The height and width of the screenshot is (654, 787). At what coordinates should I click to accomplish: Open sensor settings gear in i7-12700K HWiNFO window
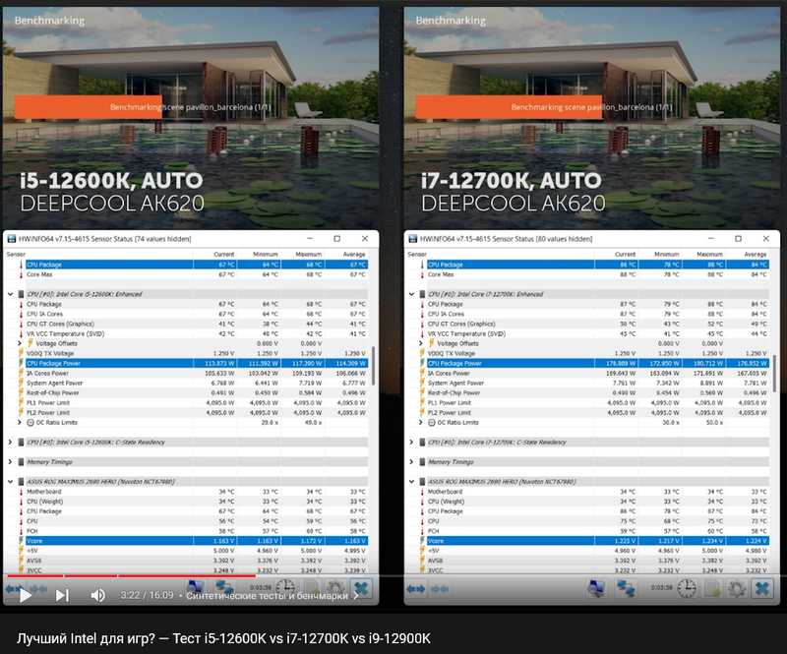737,588
